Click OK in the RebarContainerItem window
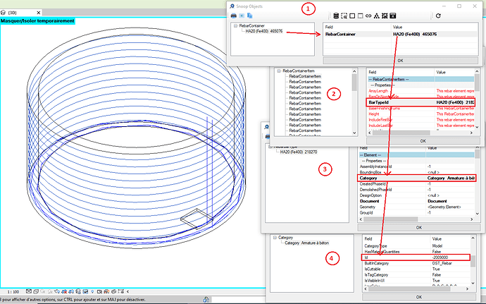 point(423,141)
